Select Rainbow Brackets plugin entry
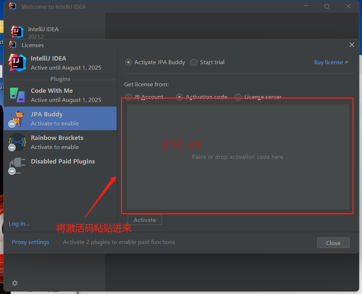 (x=60, y=142)
